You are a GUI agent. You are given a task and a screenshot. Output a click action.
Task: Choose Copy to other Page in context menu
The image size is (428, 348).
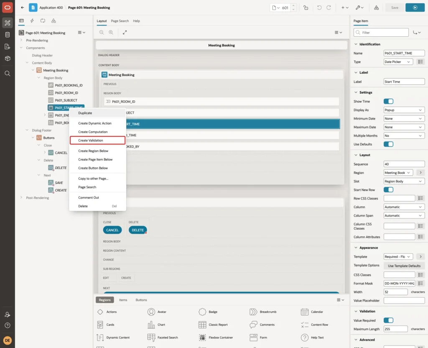click(98, 178)
